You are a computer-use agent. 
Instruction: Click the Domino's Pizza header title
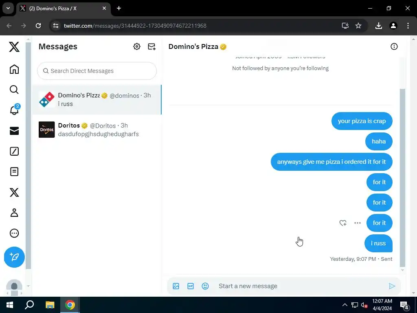tap(193, 46)
